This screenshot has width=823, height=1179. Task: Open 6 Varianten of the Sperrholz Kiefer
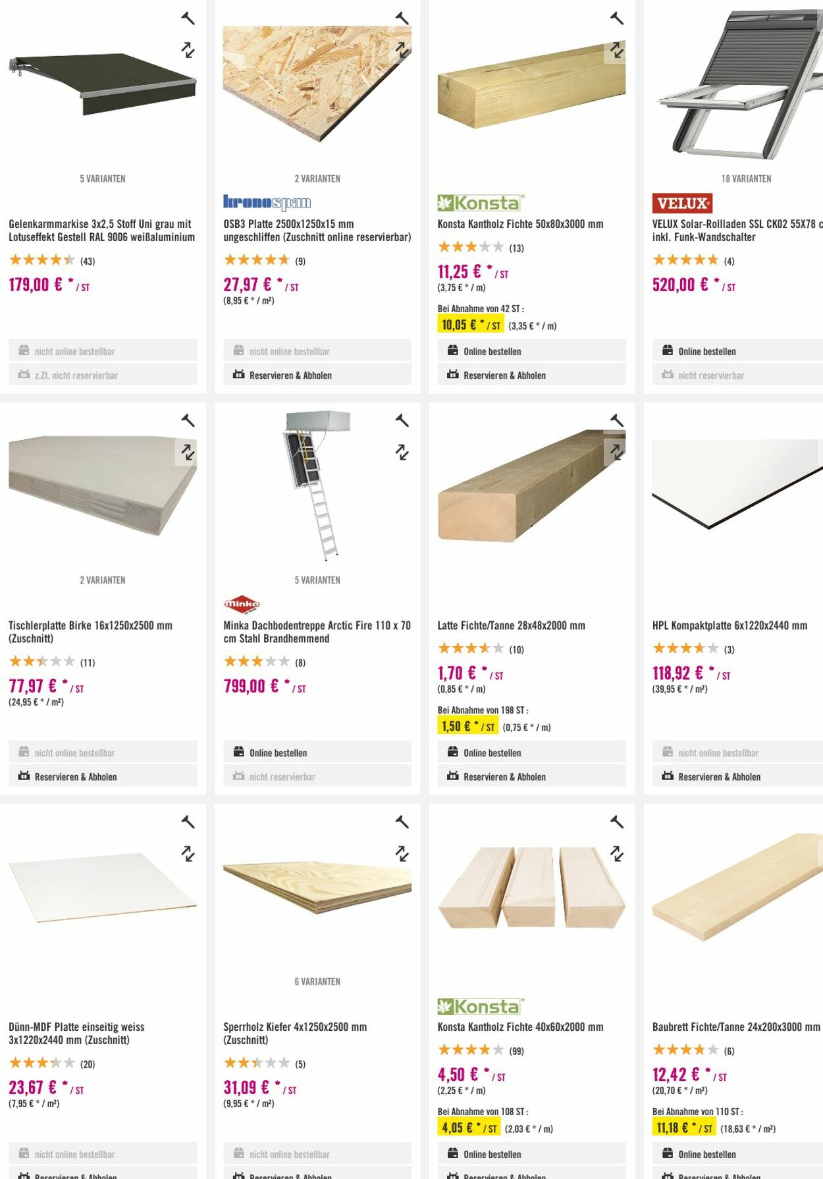[x=317, y=981]
